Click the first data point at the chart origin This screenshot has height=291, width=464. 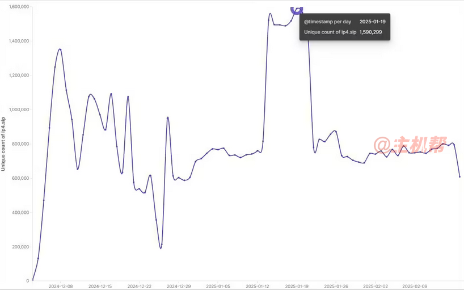click(32, 280)
